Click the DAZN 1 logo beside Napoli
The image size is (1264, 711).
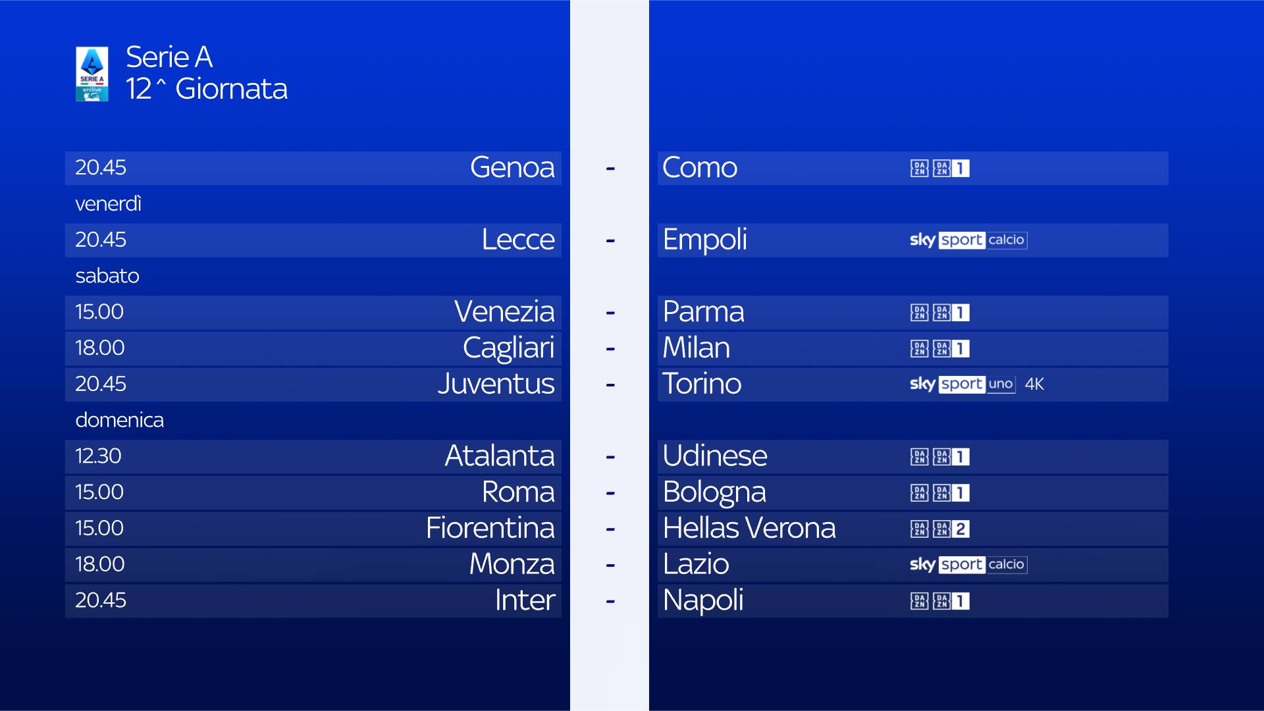pos(939,601)
